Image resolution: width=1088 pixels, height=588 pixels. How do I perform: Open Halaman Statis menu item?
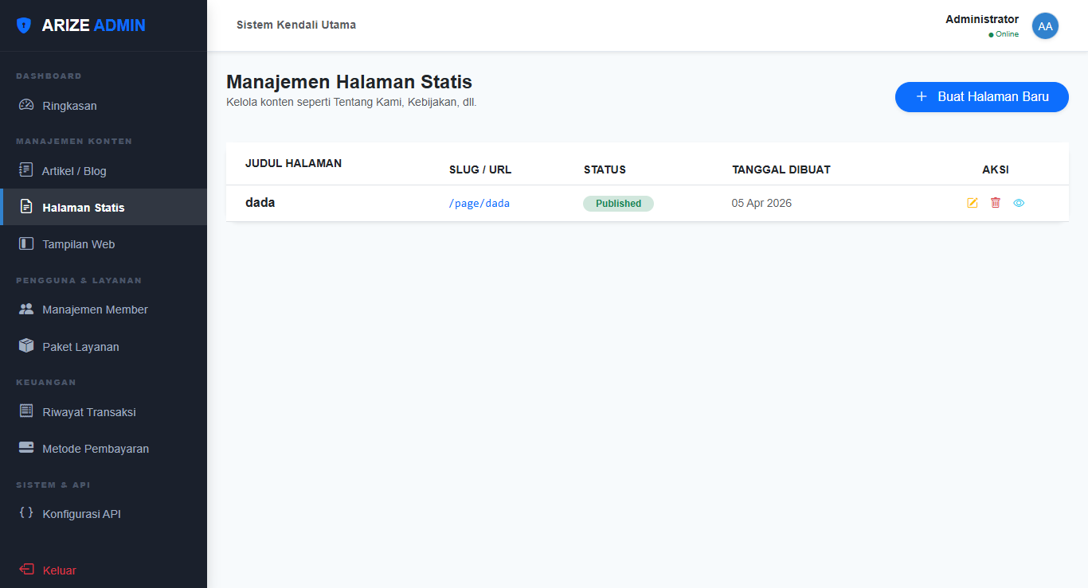click(83, 208)
